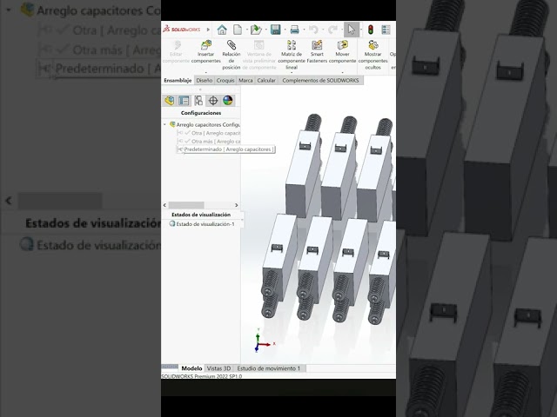Open Smart Fasteners tool
This screenshot has height=417, width=557.
(x=317, y=52)
